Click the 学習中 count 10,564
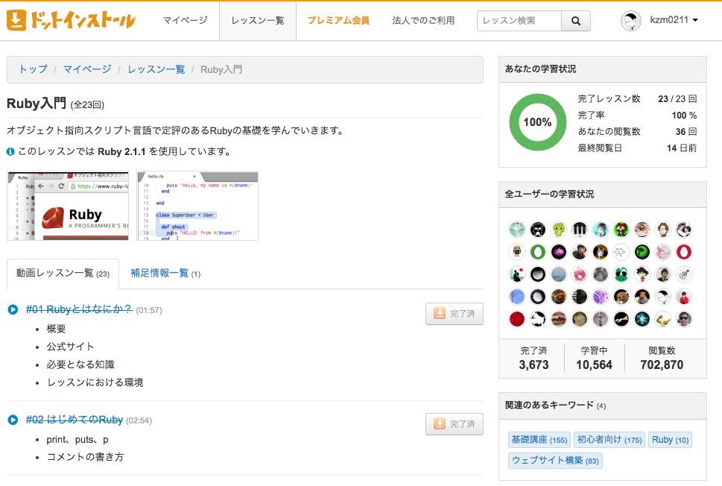The height and width of the screenshot is (486, 722). pyautogui.click(x=594, y=364)
